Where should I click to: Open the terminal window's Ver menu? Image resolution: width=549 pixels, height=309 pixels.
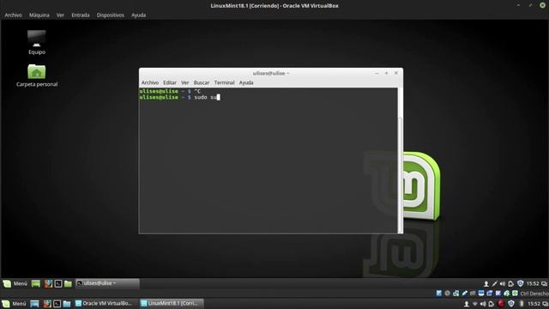point(185,82)
